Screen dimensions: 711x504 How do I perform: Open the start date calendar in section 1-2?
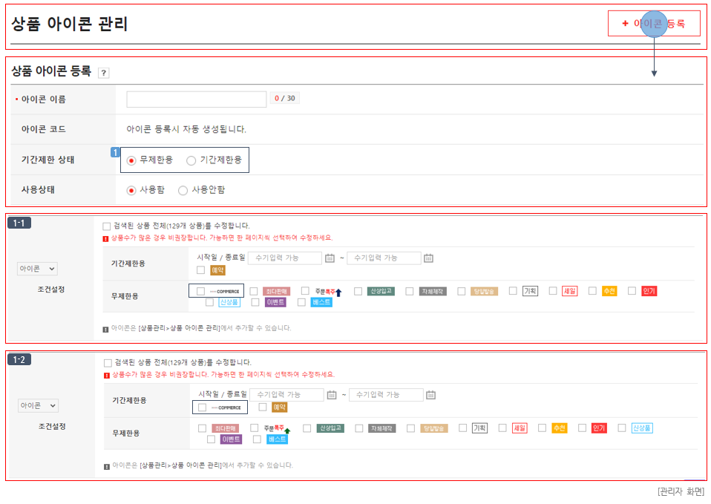tap(332, 395)
